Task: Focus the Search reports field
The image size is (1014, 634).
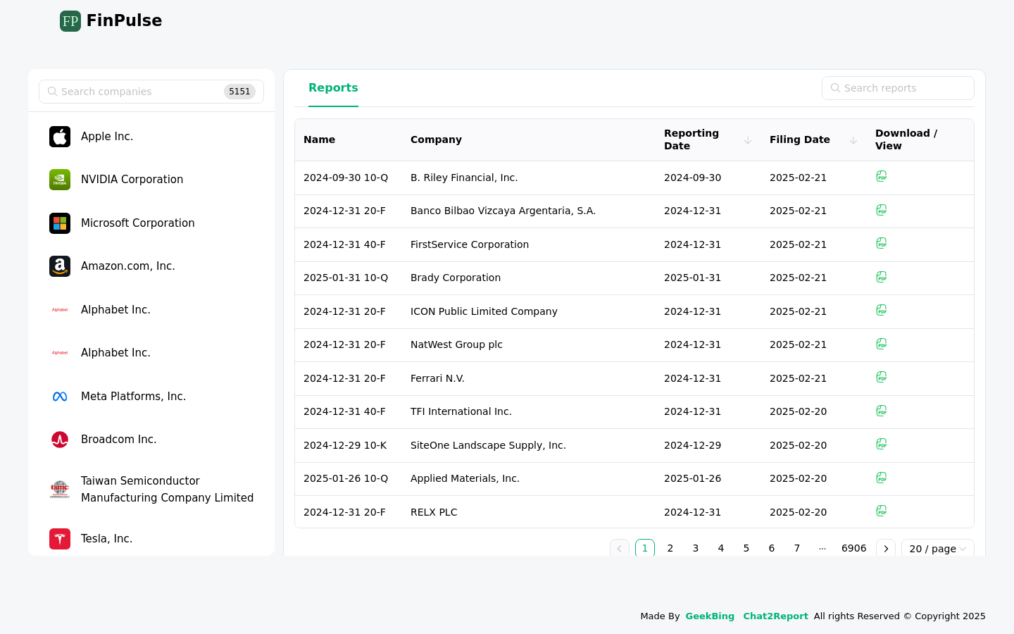Action: point(898,88)
